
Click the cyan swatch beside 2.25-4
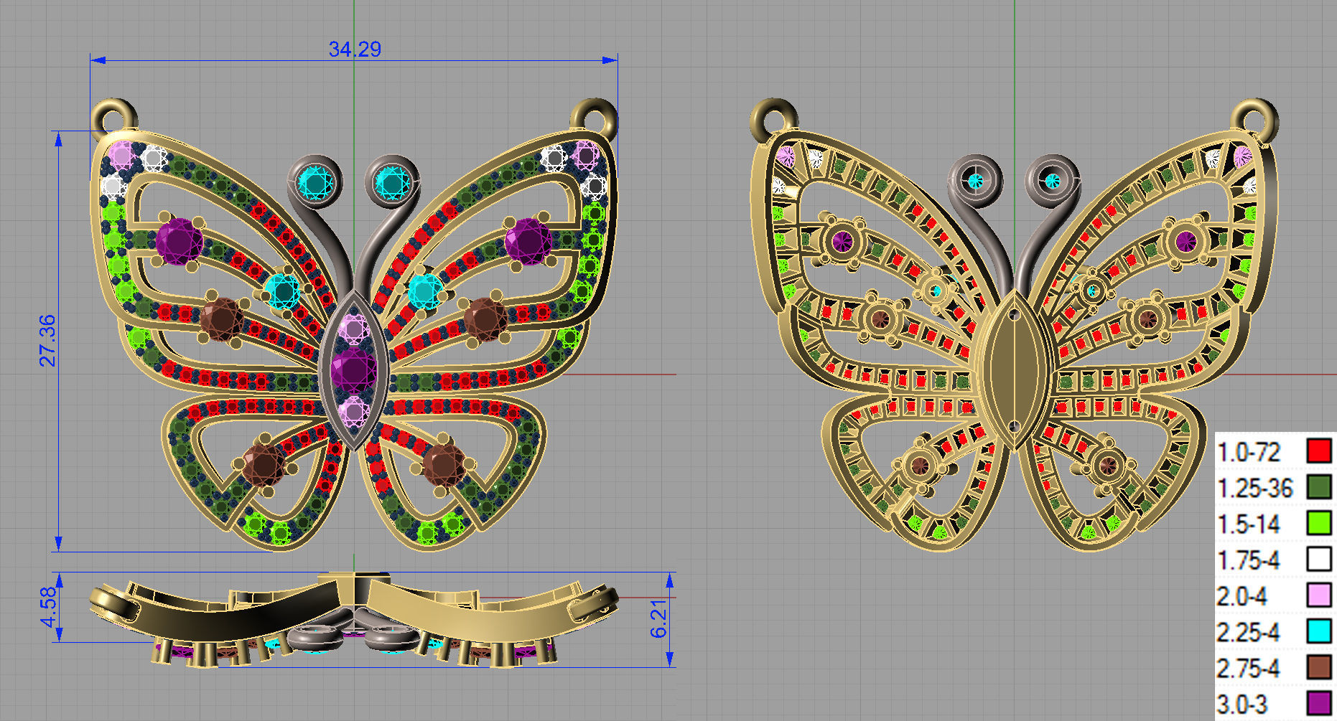tap(1319, 631)
